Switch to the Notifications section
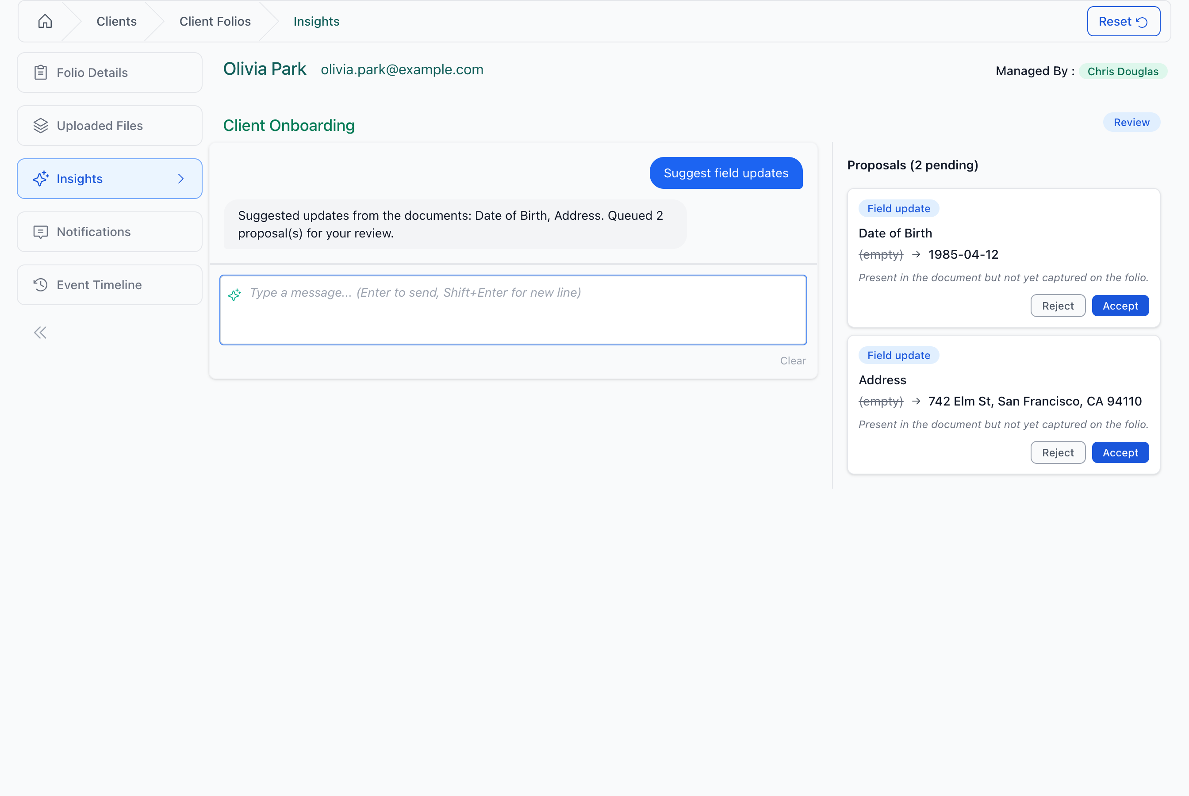Viewport: 1189px width, 796px height. pos(110,232)
